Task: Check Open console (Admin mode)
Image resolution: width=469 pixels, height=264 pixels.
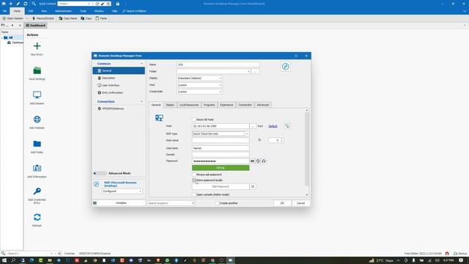Action: [x=193, y=194]
